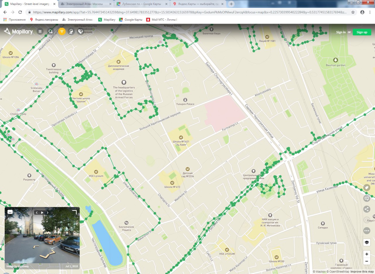Image resolution: width=375 pixels, height=274 pixels.
Task: Open the three-dots more options button
Action: click(367, 231)
